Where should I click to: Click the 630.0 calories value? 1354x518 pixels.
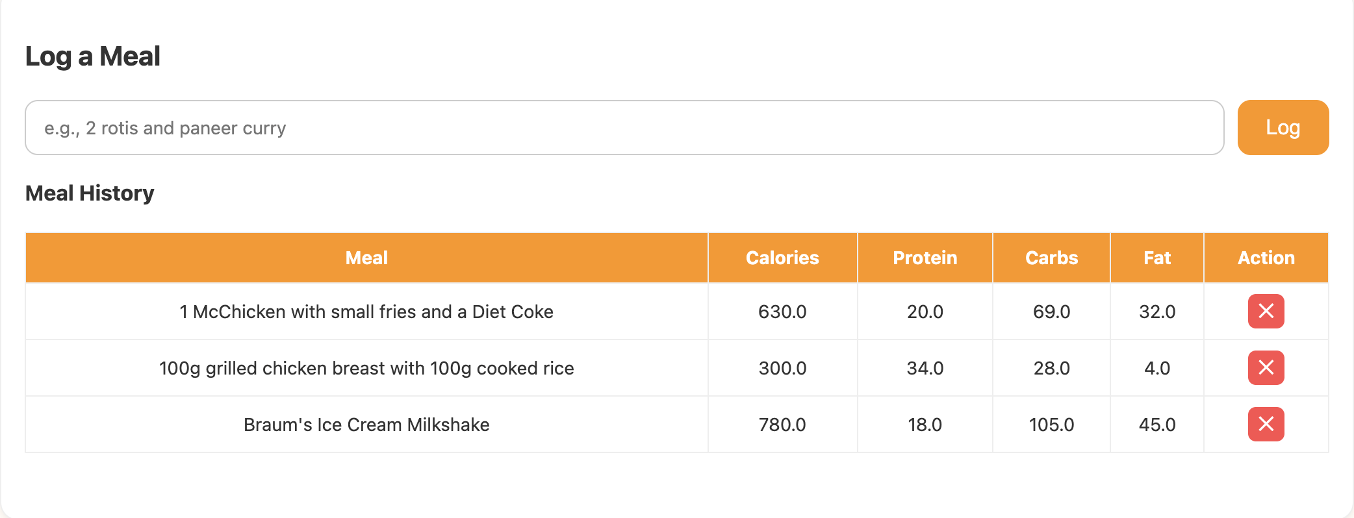[x=782, y=312]
